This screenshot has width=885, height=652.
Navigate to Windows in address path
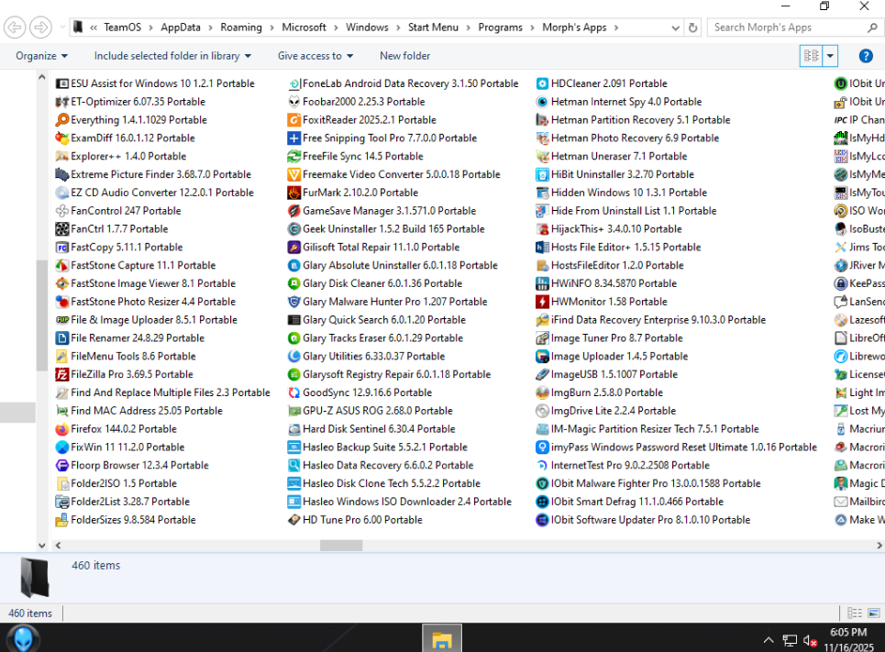tap(367, 28)
